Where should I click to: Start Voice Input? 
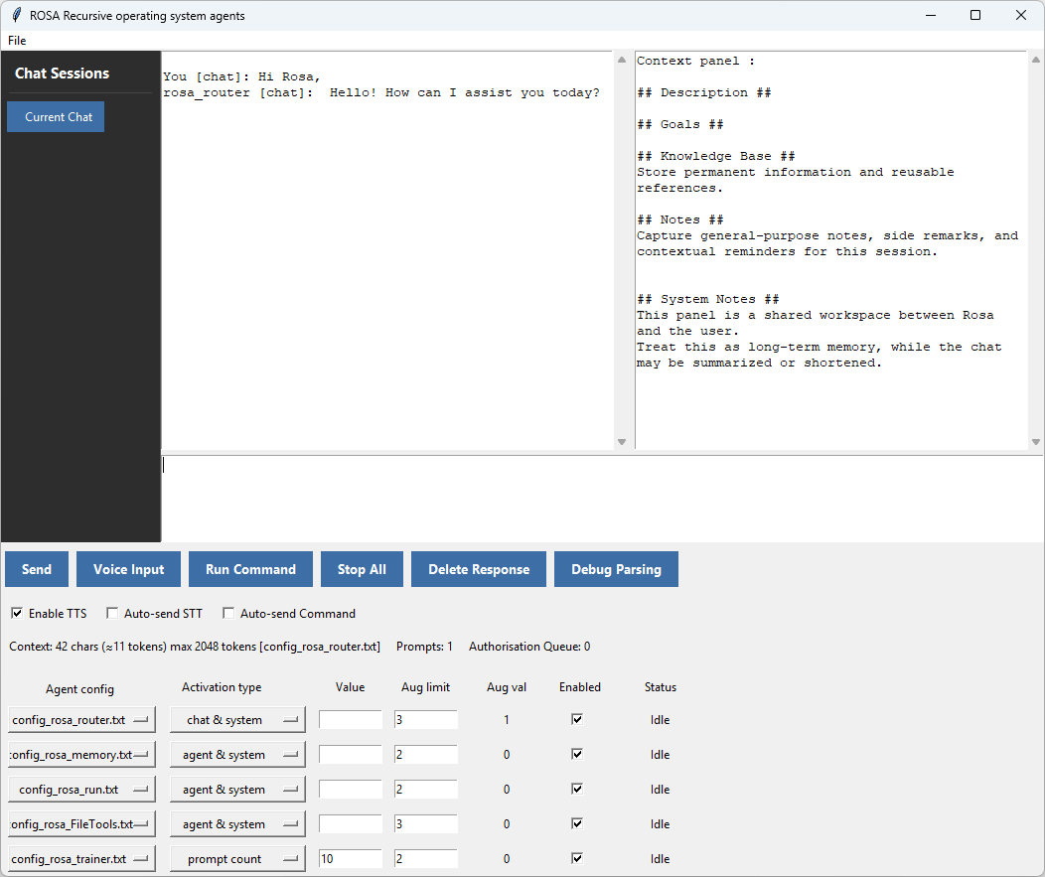(128, 569)
